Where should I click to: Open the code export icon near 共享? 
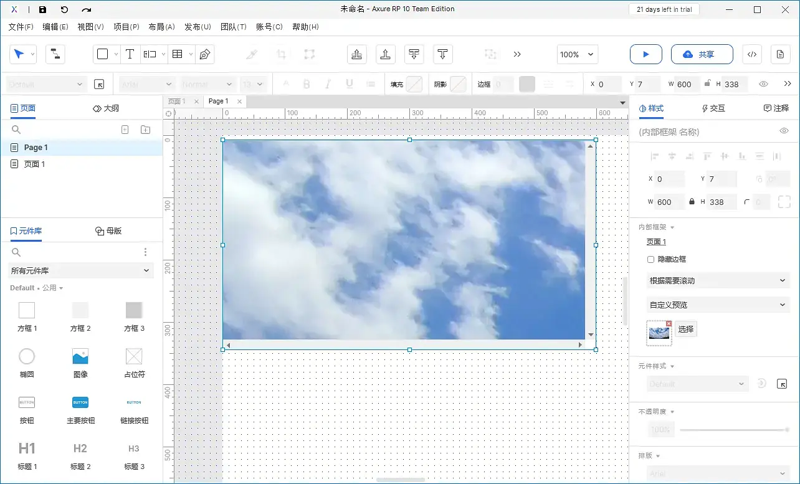(x=751, y=54)
